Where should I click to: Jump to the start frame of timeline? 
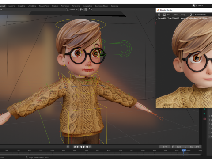point(75,147)
